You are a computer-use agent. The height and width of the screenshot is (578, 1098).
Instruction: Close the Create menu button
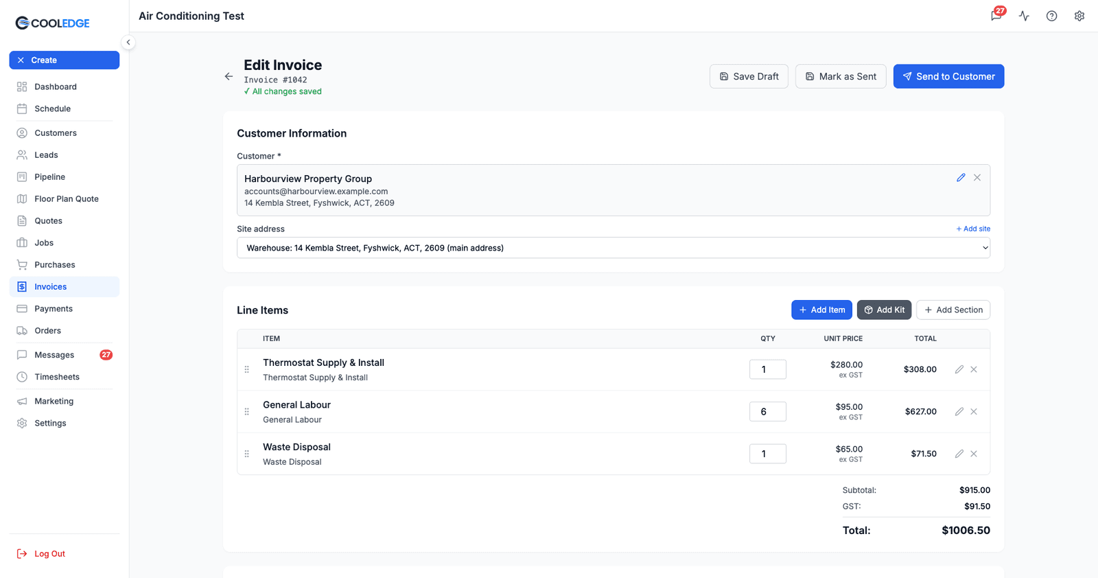(65, 60)
